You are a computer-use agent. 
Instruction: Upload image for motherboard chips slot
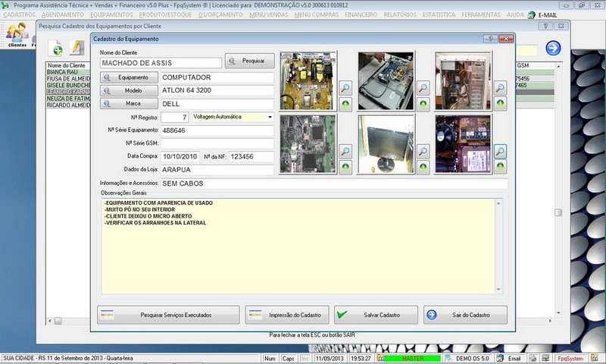[345, 167]
